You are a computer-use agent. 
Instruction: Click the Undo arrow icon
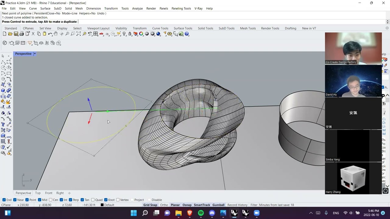click(x=50, y=34)
